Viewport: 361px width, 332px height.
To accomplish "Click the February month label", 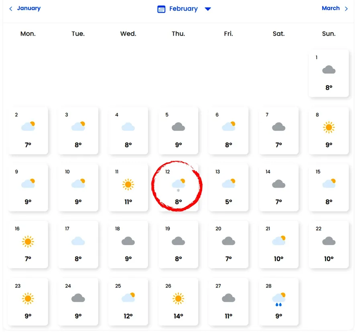I will click(183, 9).
